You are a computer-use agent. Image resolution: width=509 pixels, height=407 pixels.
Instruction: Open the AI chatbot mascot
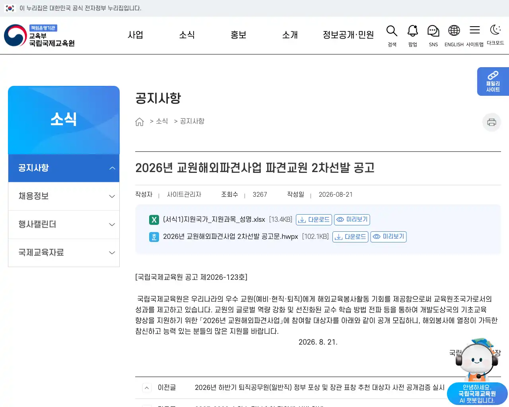coord(477,372)
